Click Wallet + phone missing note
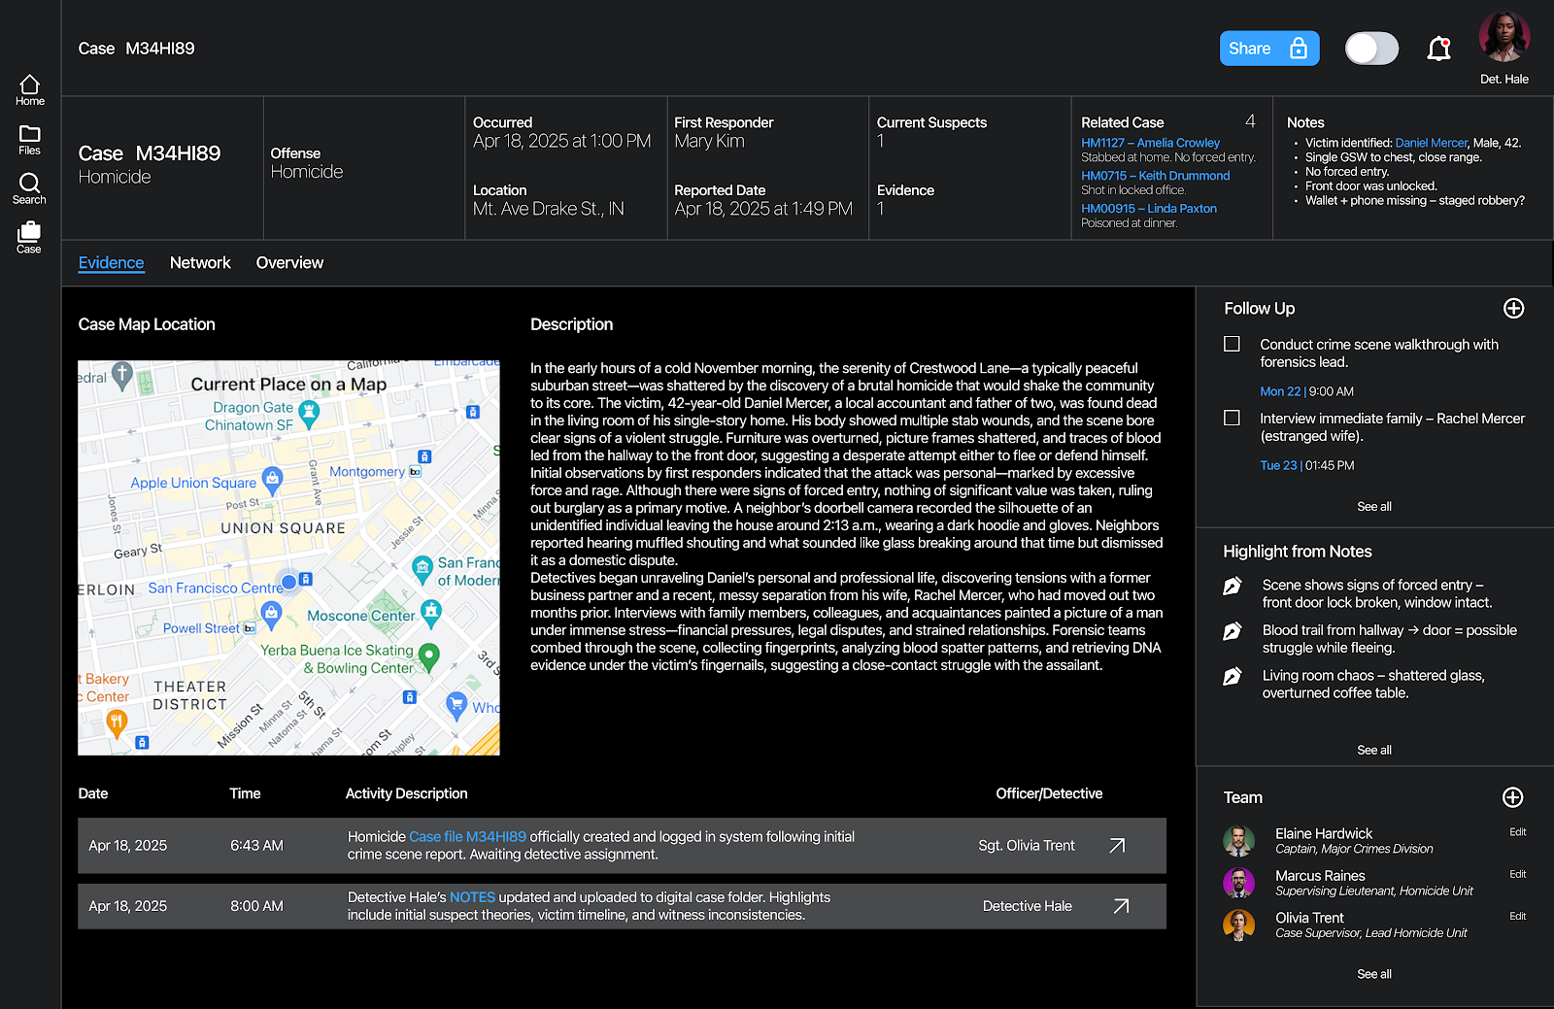Screen dimensions: 1554x1009 [x=1414, y=201]
